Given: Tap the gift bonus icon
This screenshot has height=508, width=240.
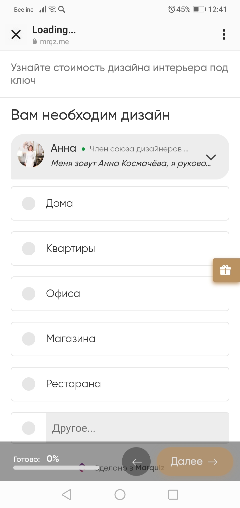Looking at the screenshot, I should (x=226, y=270).
